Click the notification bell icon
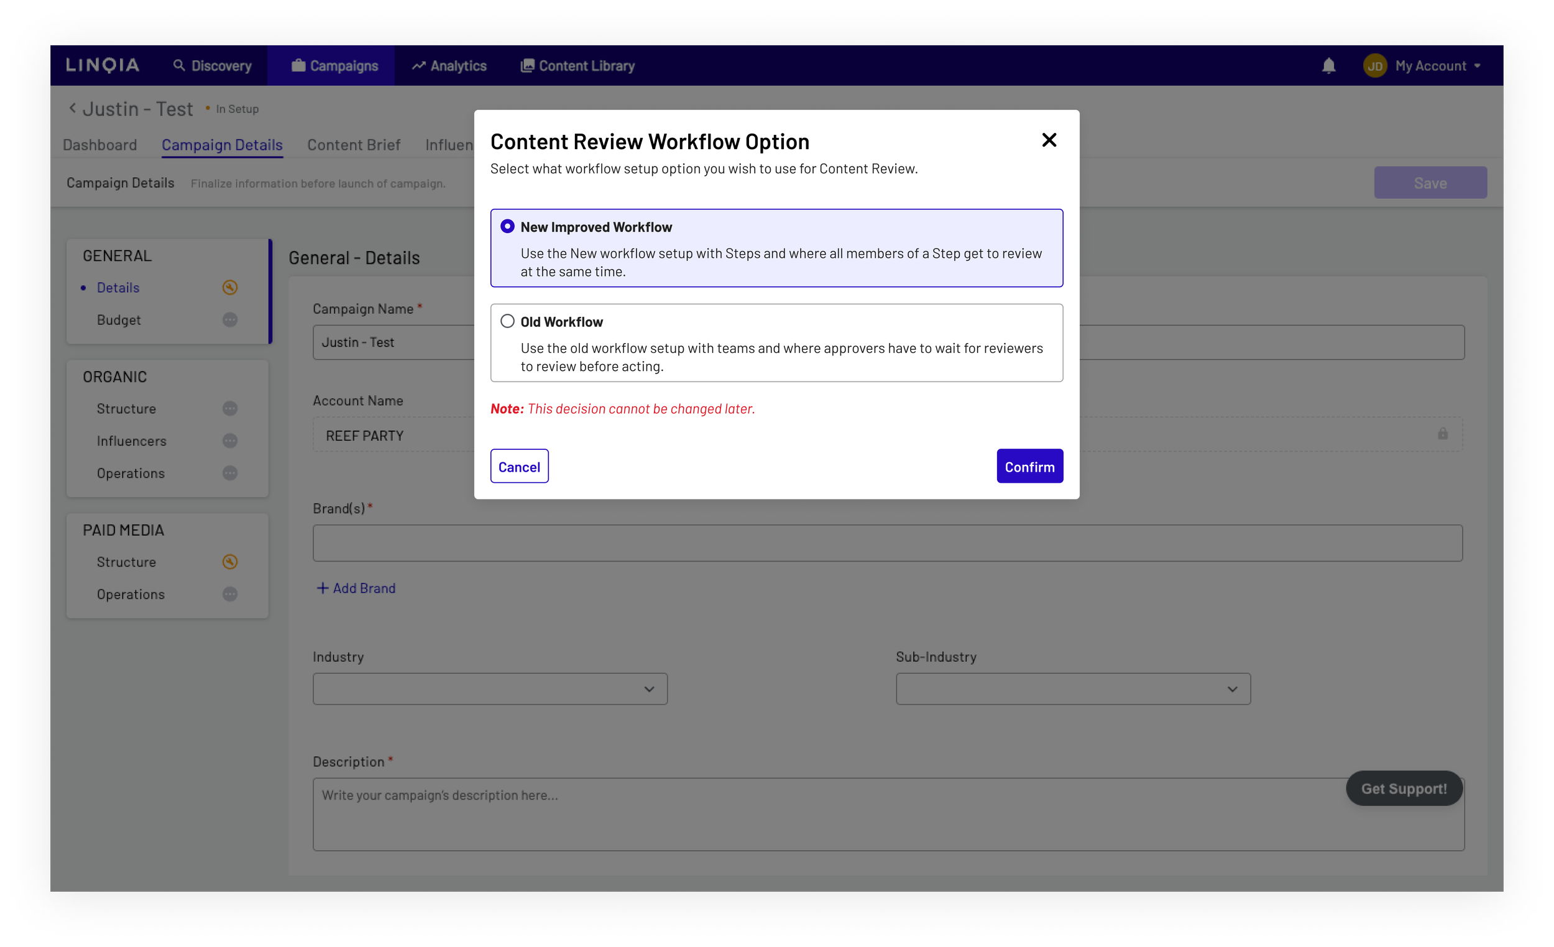This screenshot has height=947, width=1554. pyautogui.click(x=1328, y=66)
